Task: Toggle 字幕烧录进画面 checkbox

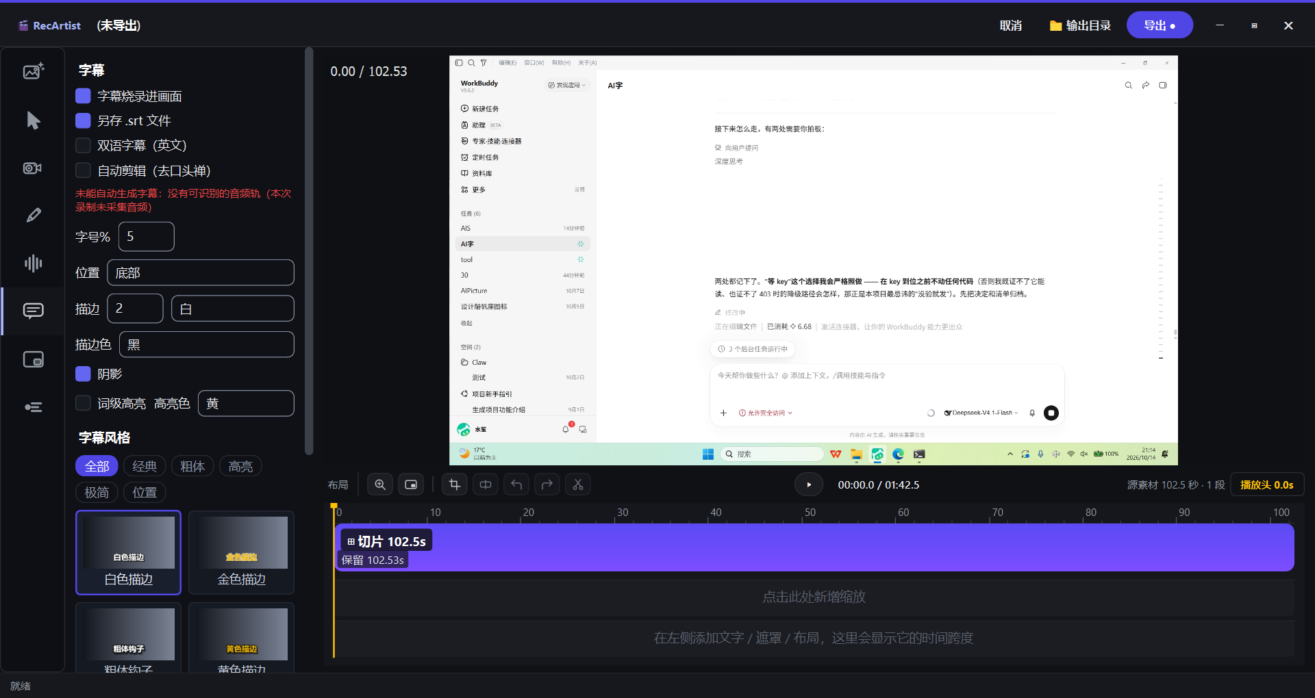Action: [x=83, y=96]
